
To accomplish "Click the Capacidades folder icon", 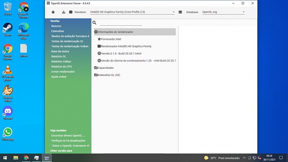I will [x=96, y=68].
